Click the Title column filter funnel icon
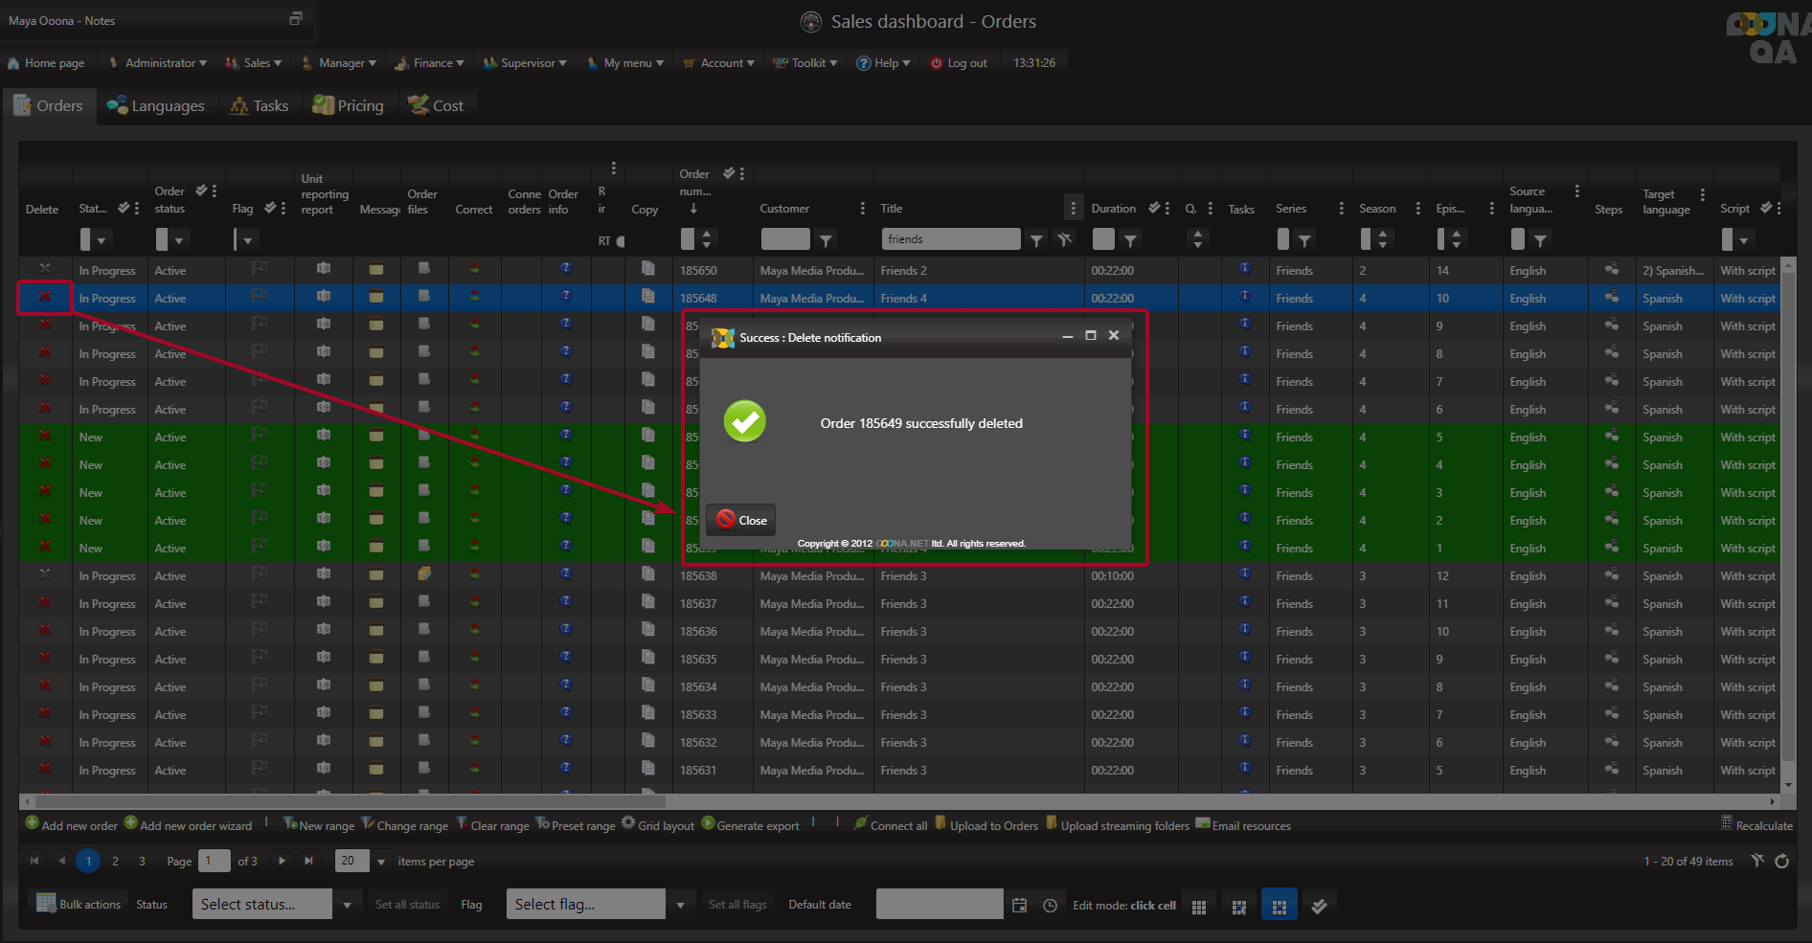The height and width of the screenshot is (943, 1812). point(1036,240)
